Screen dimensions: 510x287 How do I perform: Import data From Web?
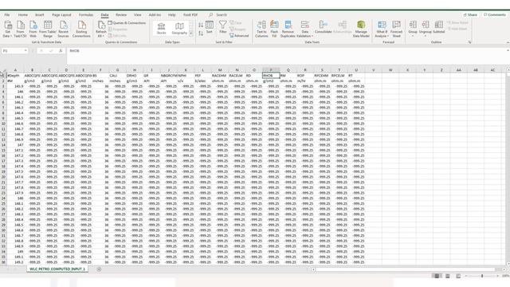pyautogui.click(x=33, y=29)
